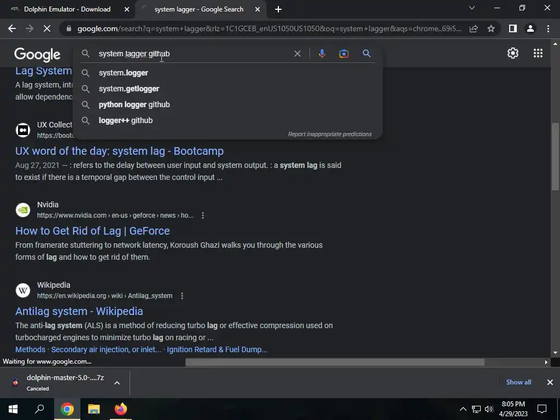
Task: Submit search with magnifier button
Action: point(366,54)
